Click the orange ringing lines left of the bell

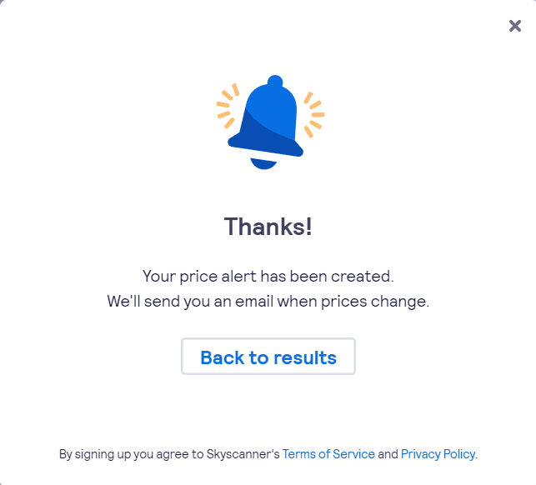pos(228,106)
